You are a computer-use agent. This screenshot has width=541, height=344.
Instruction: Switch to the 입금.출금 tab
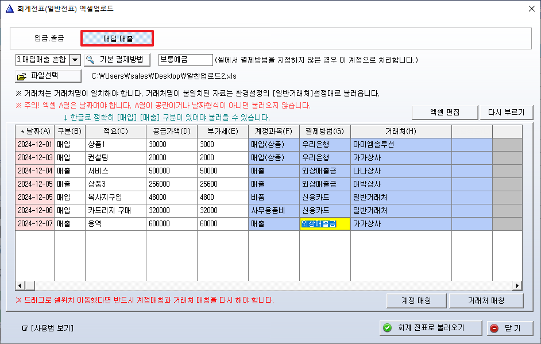click(x=49, y=38)
